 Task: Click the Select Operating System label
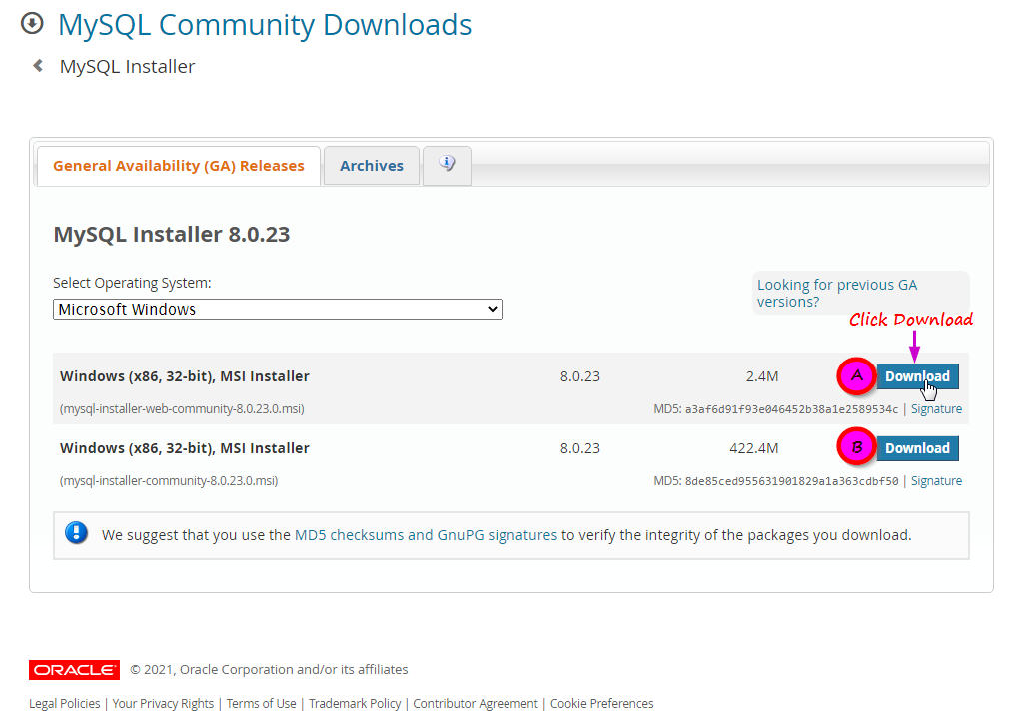[132, 283]
